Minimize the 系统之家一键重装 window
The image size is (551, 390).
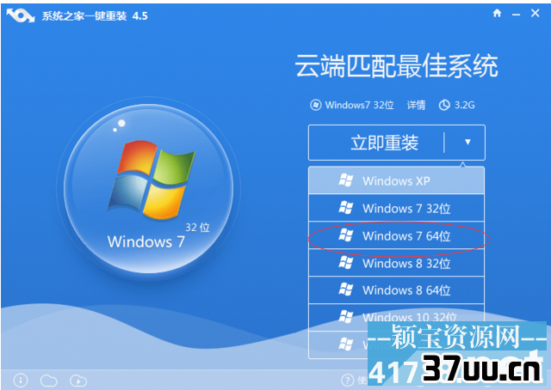(x=516, y=15)
